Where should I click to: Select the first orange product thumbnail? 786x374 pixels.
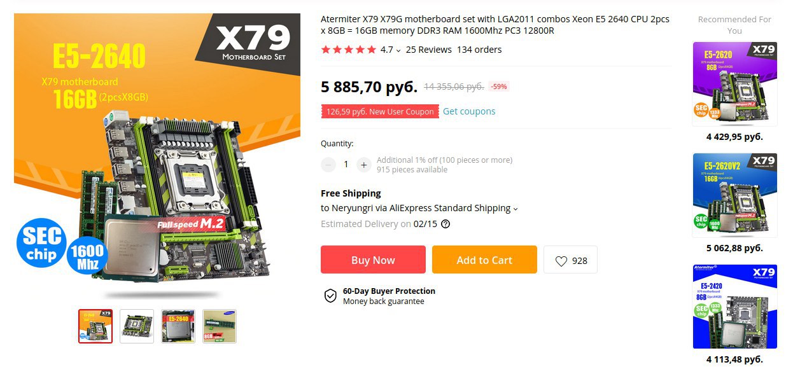click(95, 326)
